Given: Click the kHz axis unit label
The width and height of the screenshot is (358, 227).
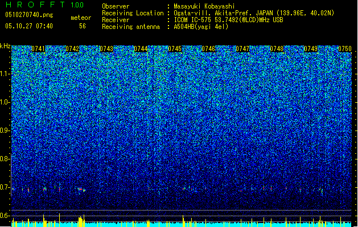Looking at the screenshot, I should coord(5,46).
